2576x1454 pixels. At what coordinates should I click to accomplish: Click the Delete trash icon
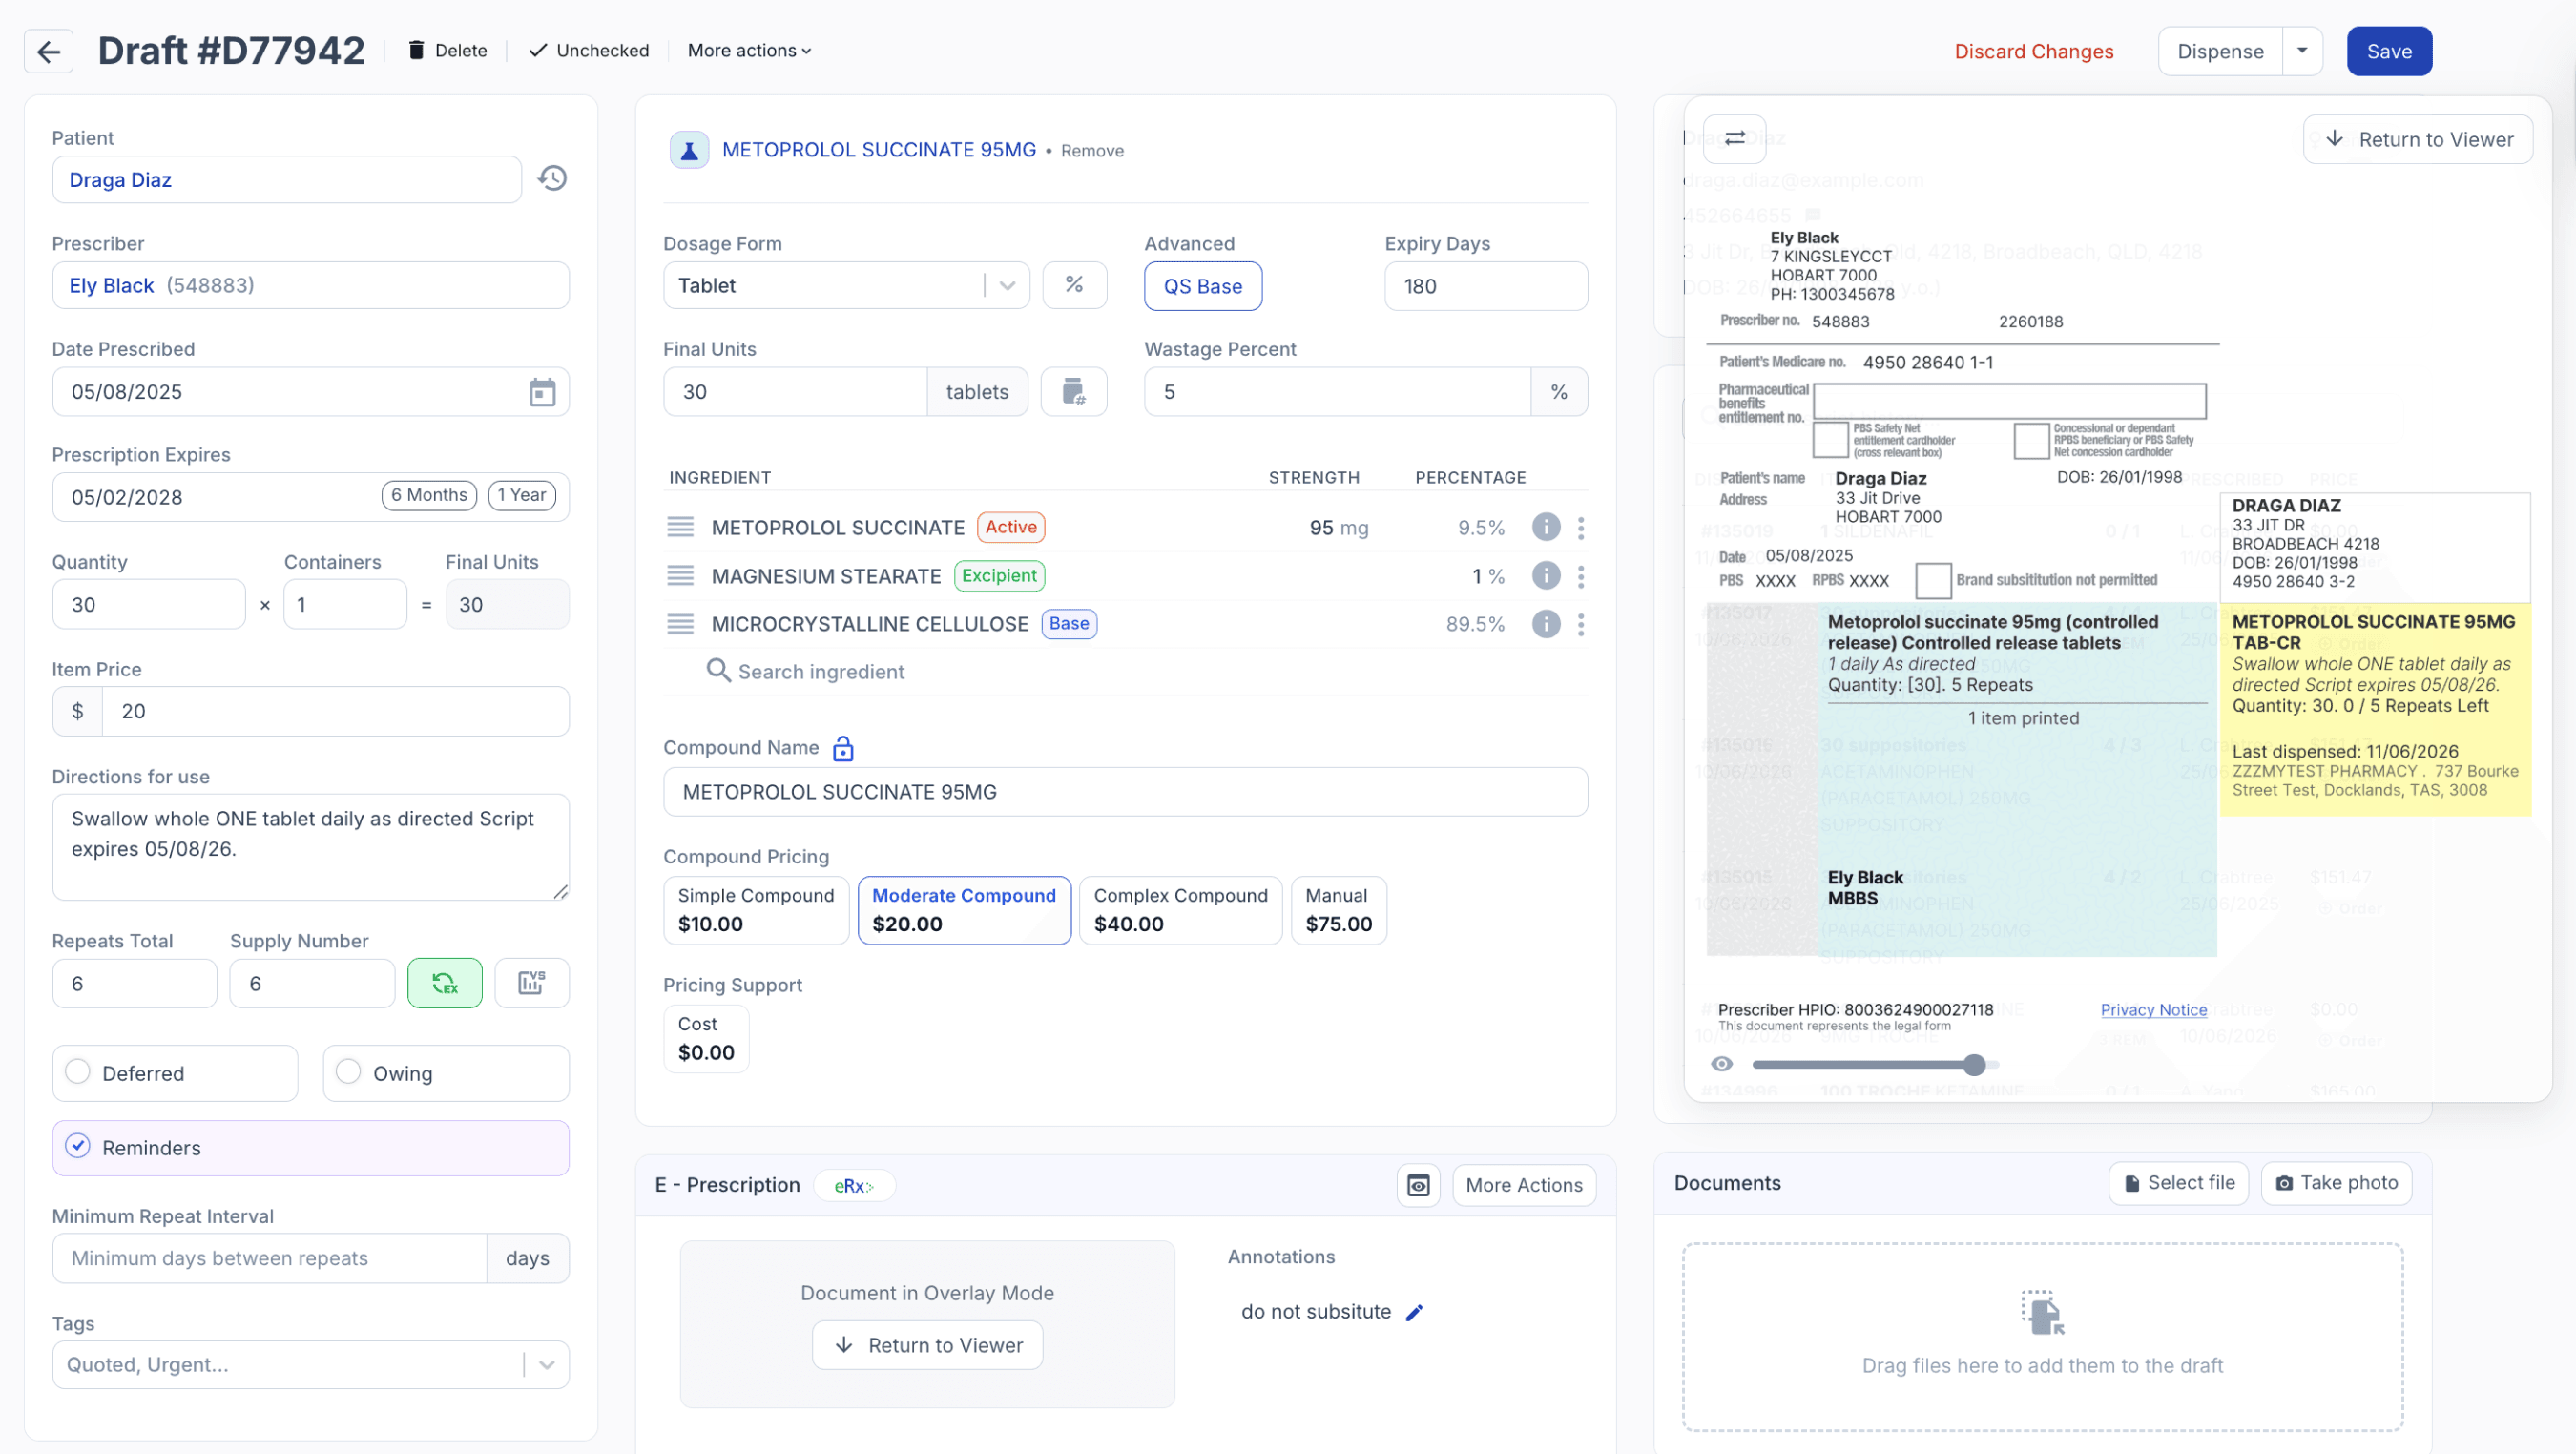pos(416,50)
